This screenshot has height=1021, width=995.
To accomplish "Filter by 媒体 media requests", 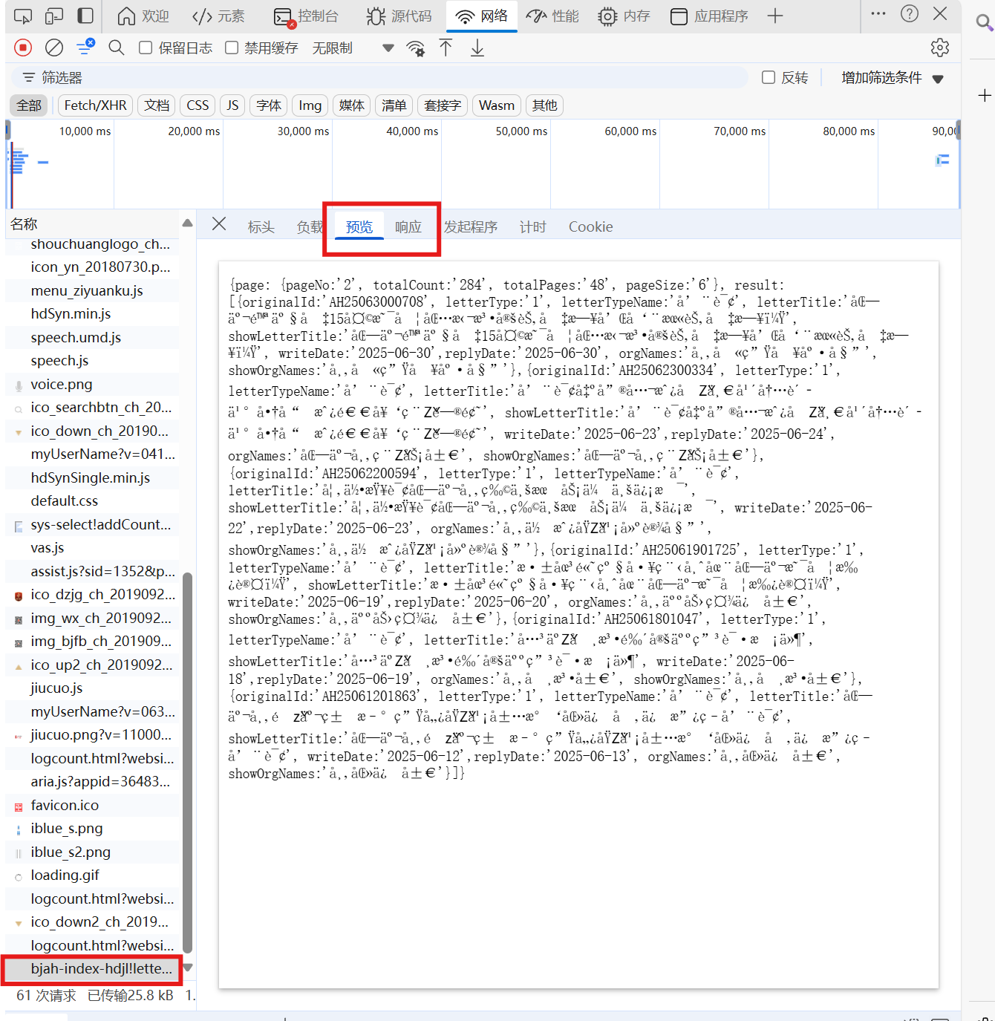I will 351,105.
